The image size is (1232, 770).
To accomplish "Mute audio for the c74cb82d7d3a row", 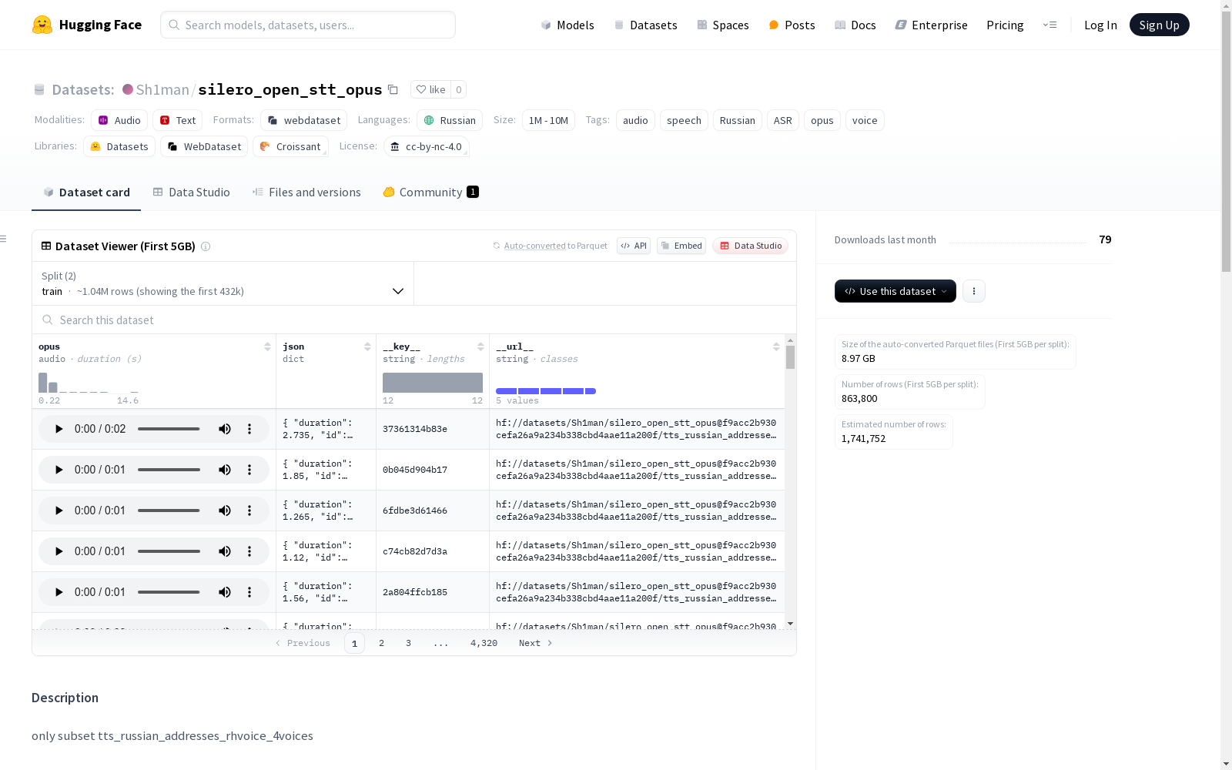I will (x=225, y=551).
